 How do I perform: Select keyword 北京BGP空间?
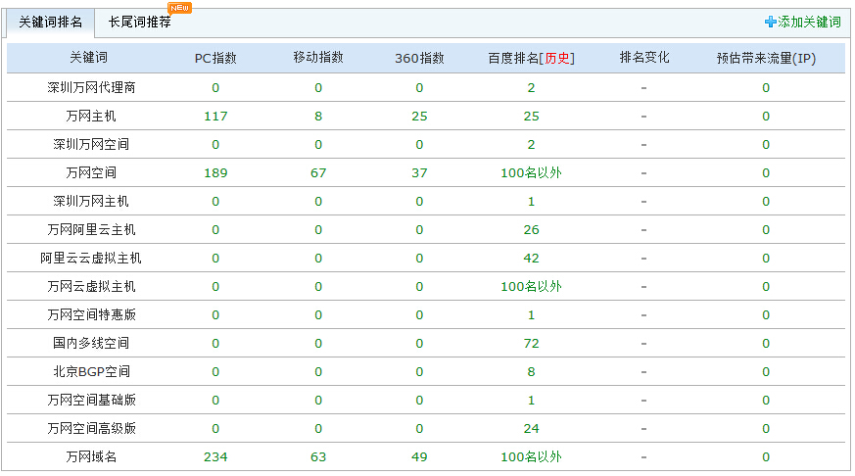pyautogui.click(x=91, y=372)
